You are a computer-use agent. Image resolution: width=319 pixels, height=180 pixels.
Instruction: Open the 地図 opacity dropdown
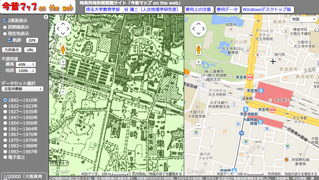point(26,71)
